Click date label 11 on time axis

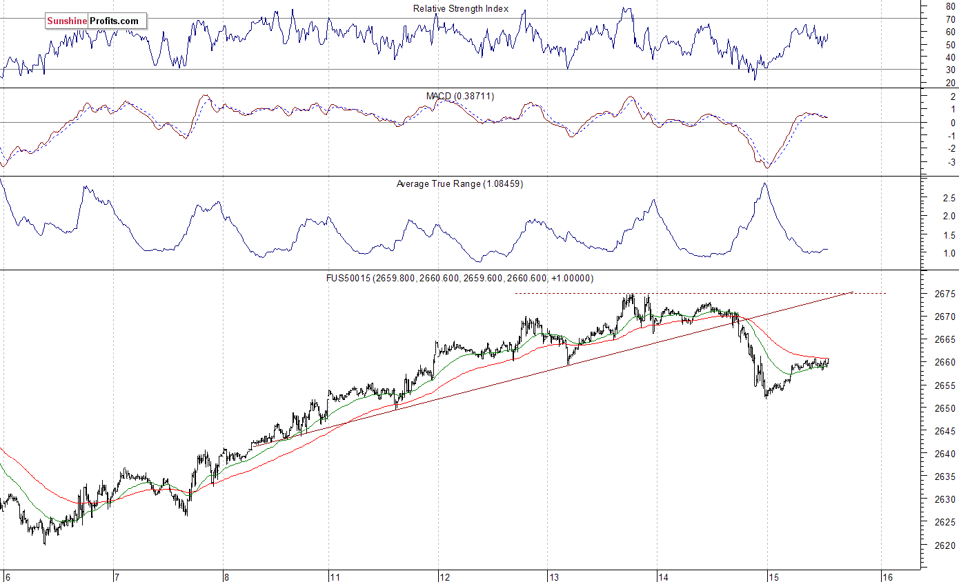click(x=335, y=576)
